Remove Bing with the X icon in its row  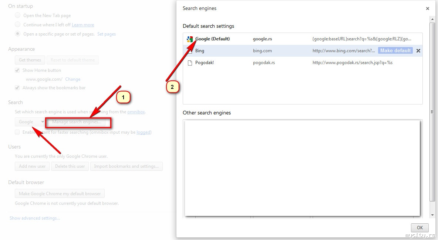point(418,51)
